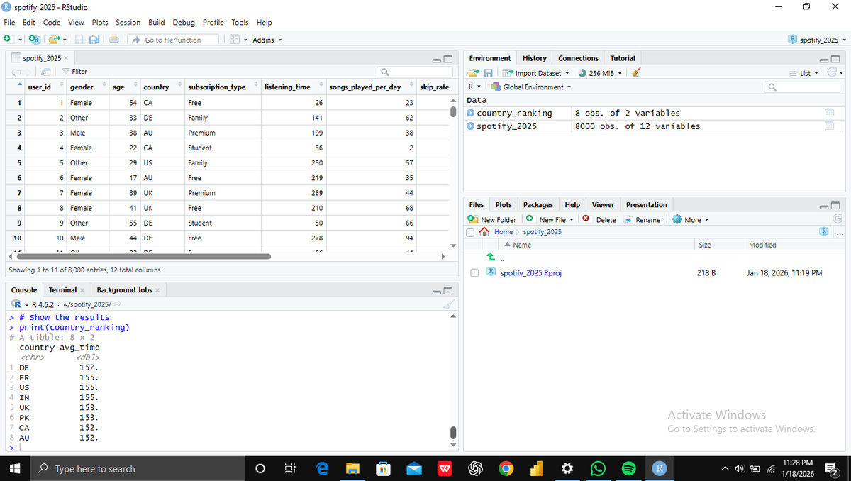Open the Tools menu

coord(240,22)
